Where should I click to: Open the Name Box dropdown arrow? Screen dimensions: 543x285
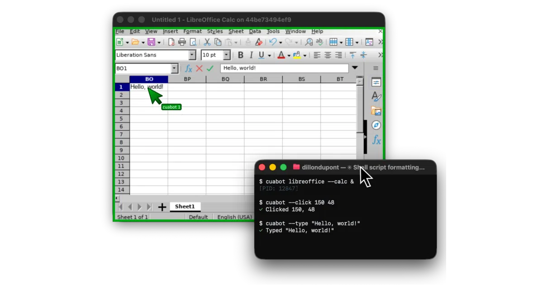175,68
